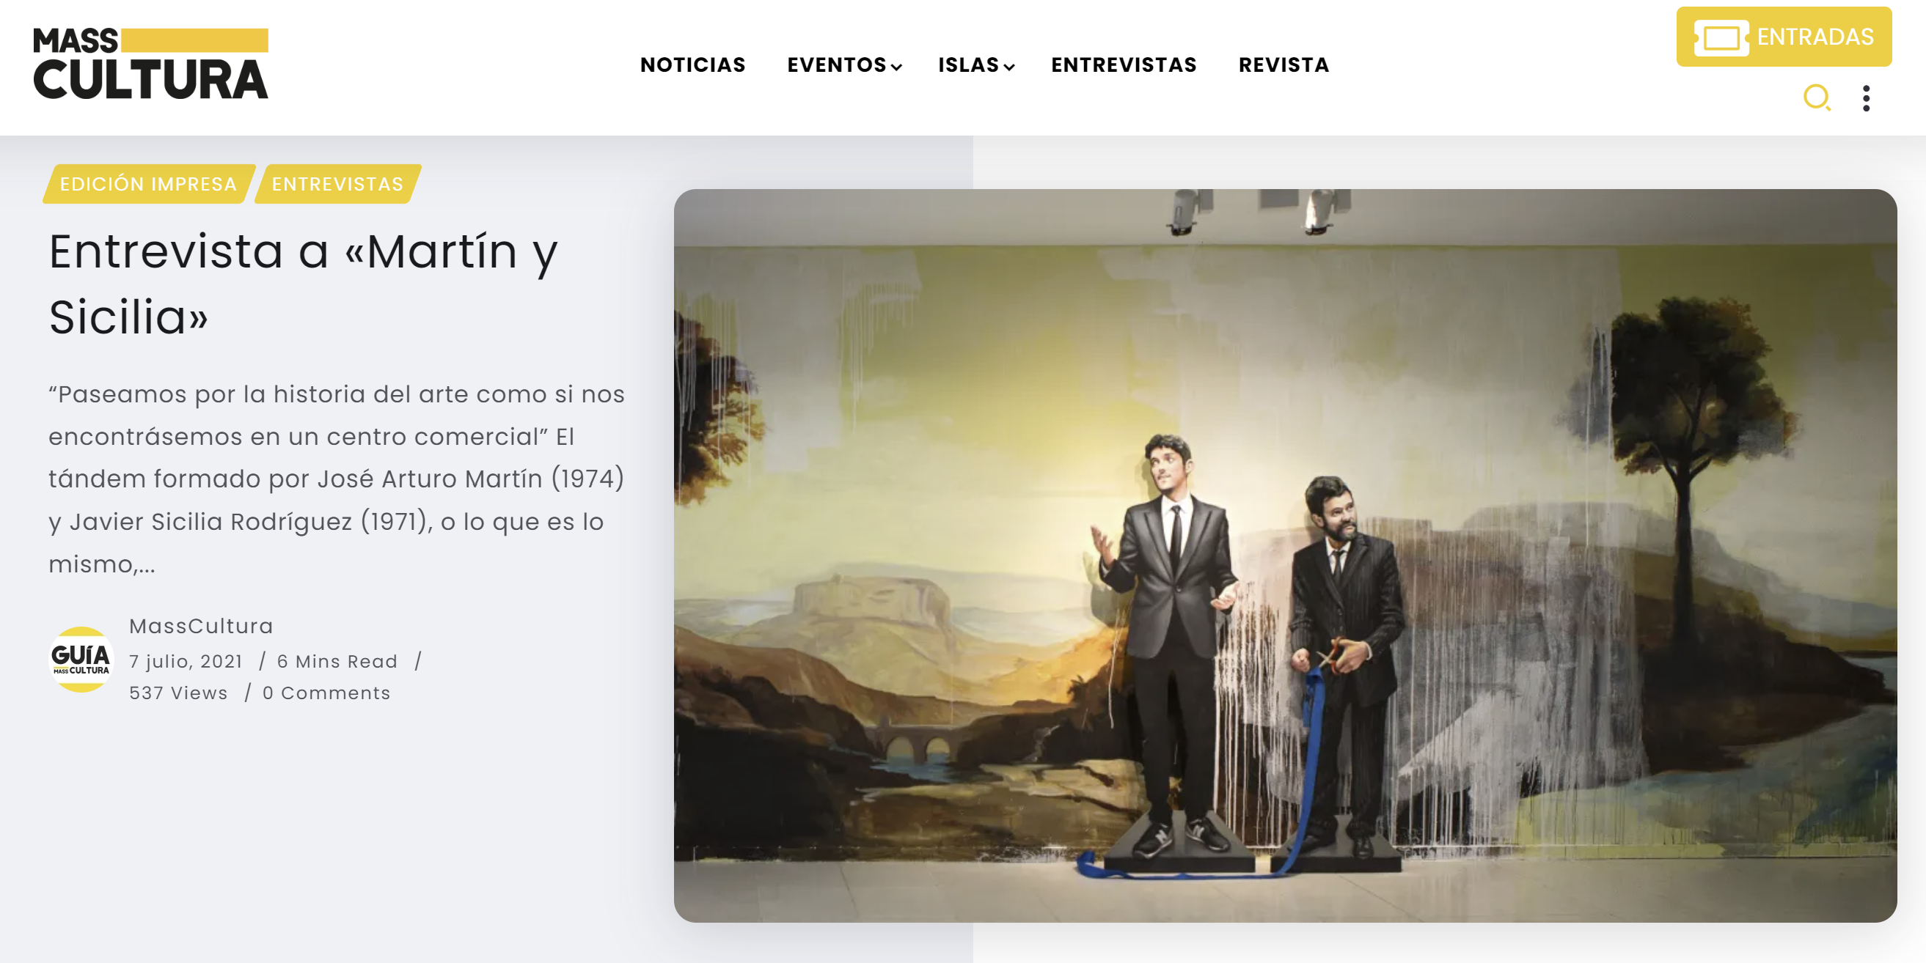Click the ticket icon in the Entradas button
This screenshot has width=1926, height=963.
click(1721, 37)
